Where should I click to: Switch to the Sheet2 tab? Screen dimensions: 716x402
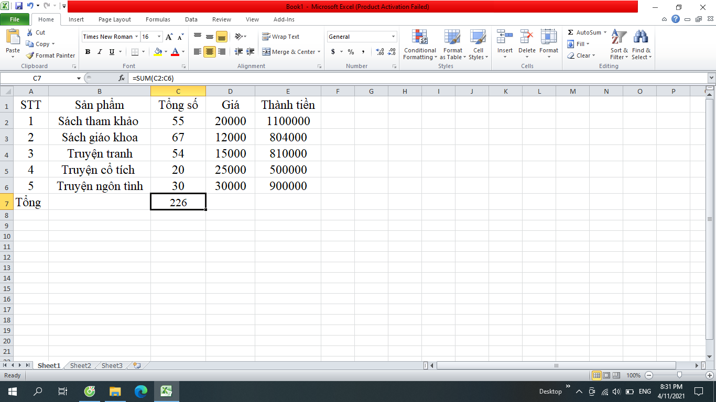pos(81,365)
